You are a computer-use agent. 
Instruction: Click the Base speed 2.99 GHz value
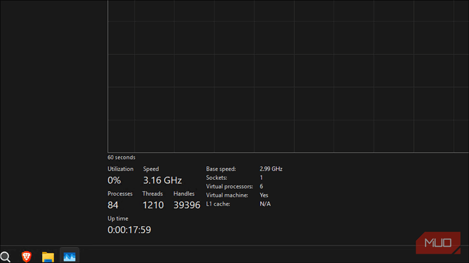pyautogui.click(x=271, y=169)
